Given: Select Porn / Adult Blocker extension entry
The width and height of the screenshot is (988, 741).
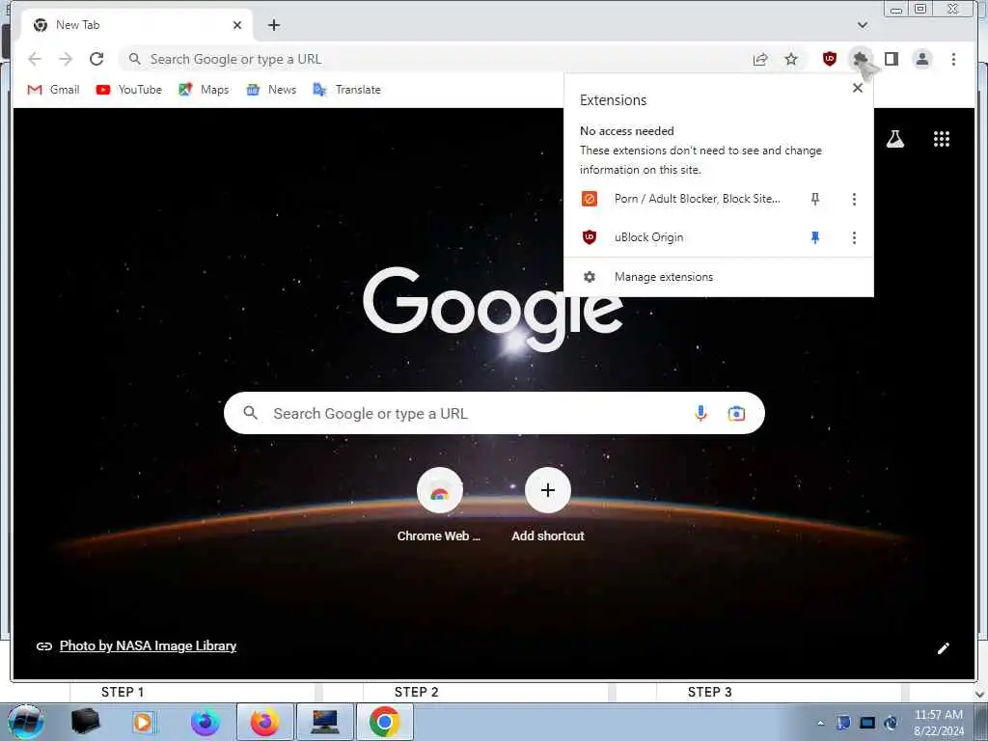Looking at the screenshot, I should click(x=681, y=199).
